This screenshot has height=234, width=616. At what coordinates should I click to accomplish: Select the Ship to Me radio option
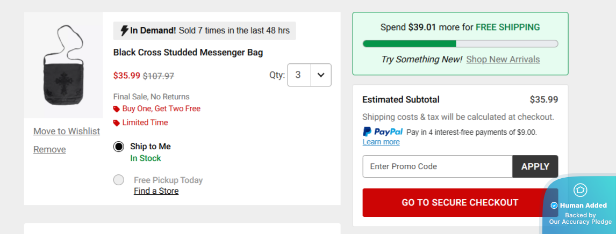click(119, 147)
